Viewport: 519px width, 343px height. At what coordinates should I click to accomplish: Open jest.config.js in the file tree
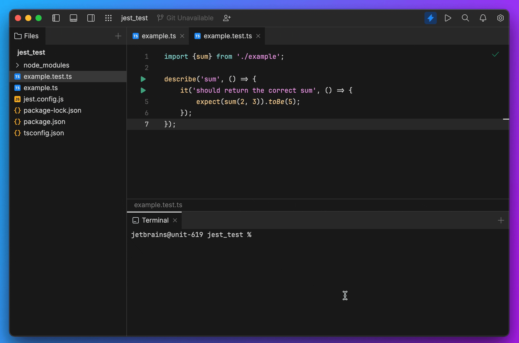click(43, 99)
